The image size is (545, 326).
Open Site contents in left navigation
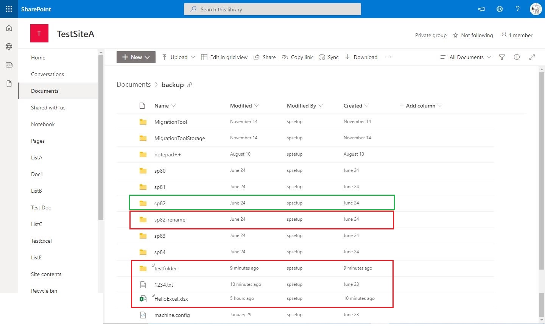point(46,274)
